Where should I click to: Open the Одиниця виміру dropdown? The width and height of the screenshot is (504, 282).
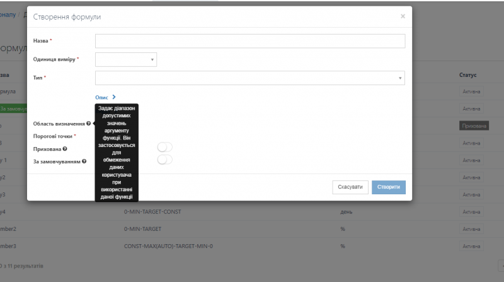(x=126, y=60)
